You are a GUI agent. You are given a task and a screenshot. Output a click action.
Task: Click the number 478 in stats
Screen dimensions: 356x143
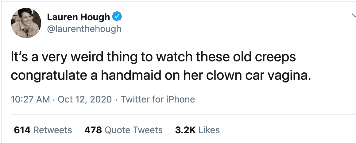(93, 130)
